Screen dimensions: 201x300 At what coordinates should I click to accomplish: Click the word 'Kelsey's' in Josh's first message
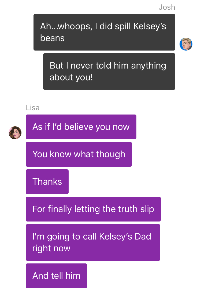point(150,26)
